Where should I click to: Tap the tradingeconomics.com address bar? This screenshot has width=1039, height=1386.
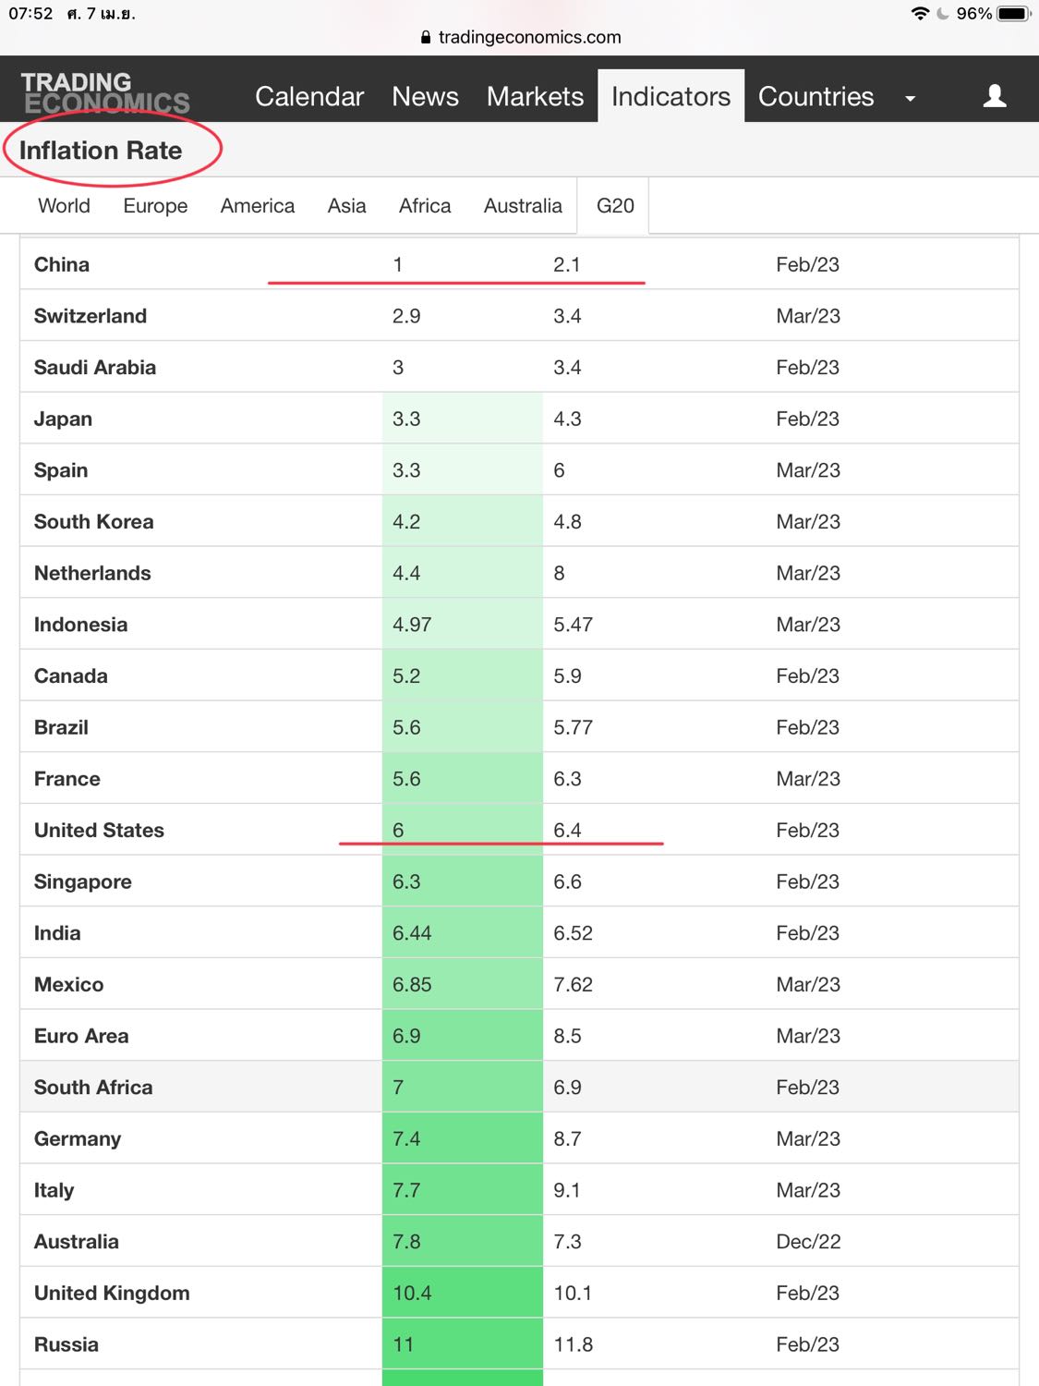pos(529,37)
